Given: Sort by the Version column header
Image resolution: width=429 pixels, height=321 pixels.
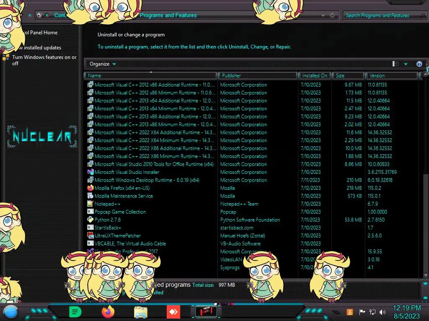Looking at the screenshot, I should 392,76.
